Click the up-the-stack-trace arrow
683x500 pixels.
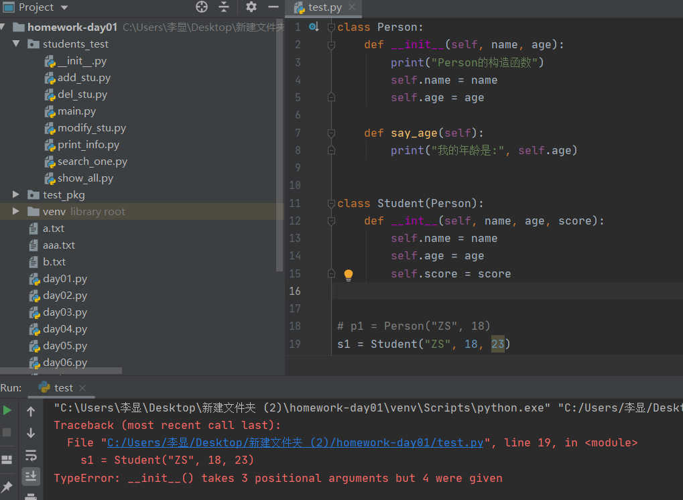(31, 411)
